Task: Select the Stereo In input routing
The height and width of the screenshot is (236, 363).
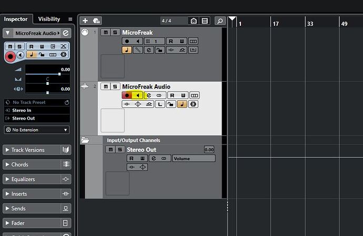Action: (37, 110)
